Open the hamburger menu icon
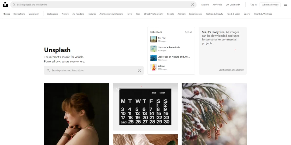 (285, 5)
